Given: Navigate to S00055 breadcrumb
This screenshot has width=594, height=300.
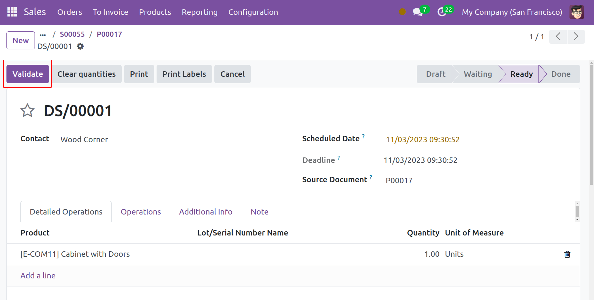Looking at the screenshot, I should 72,34.
